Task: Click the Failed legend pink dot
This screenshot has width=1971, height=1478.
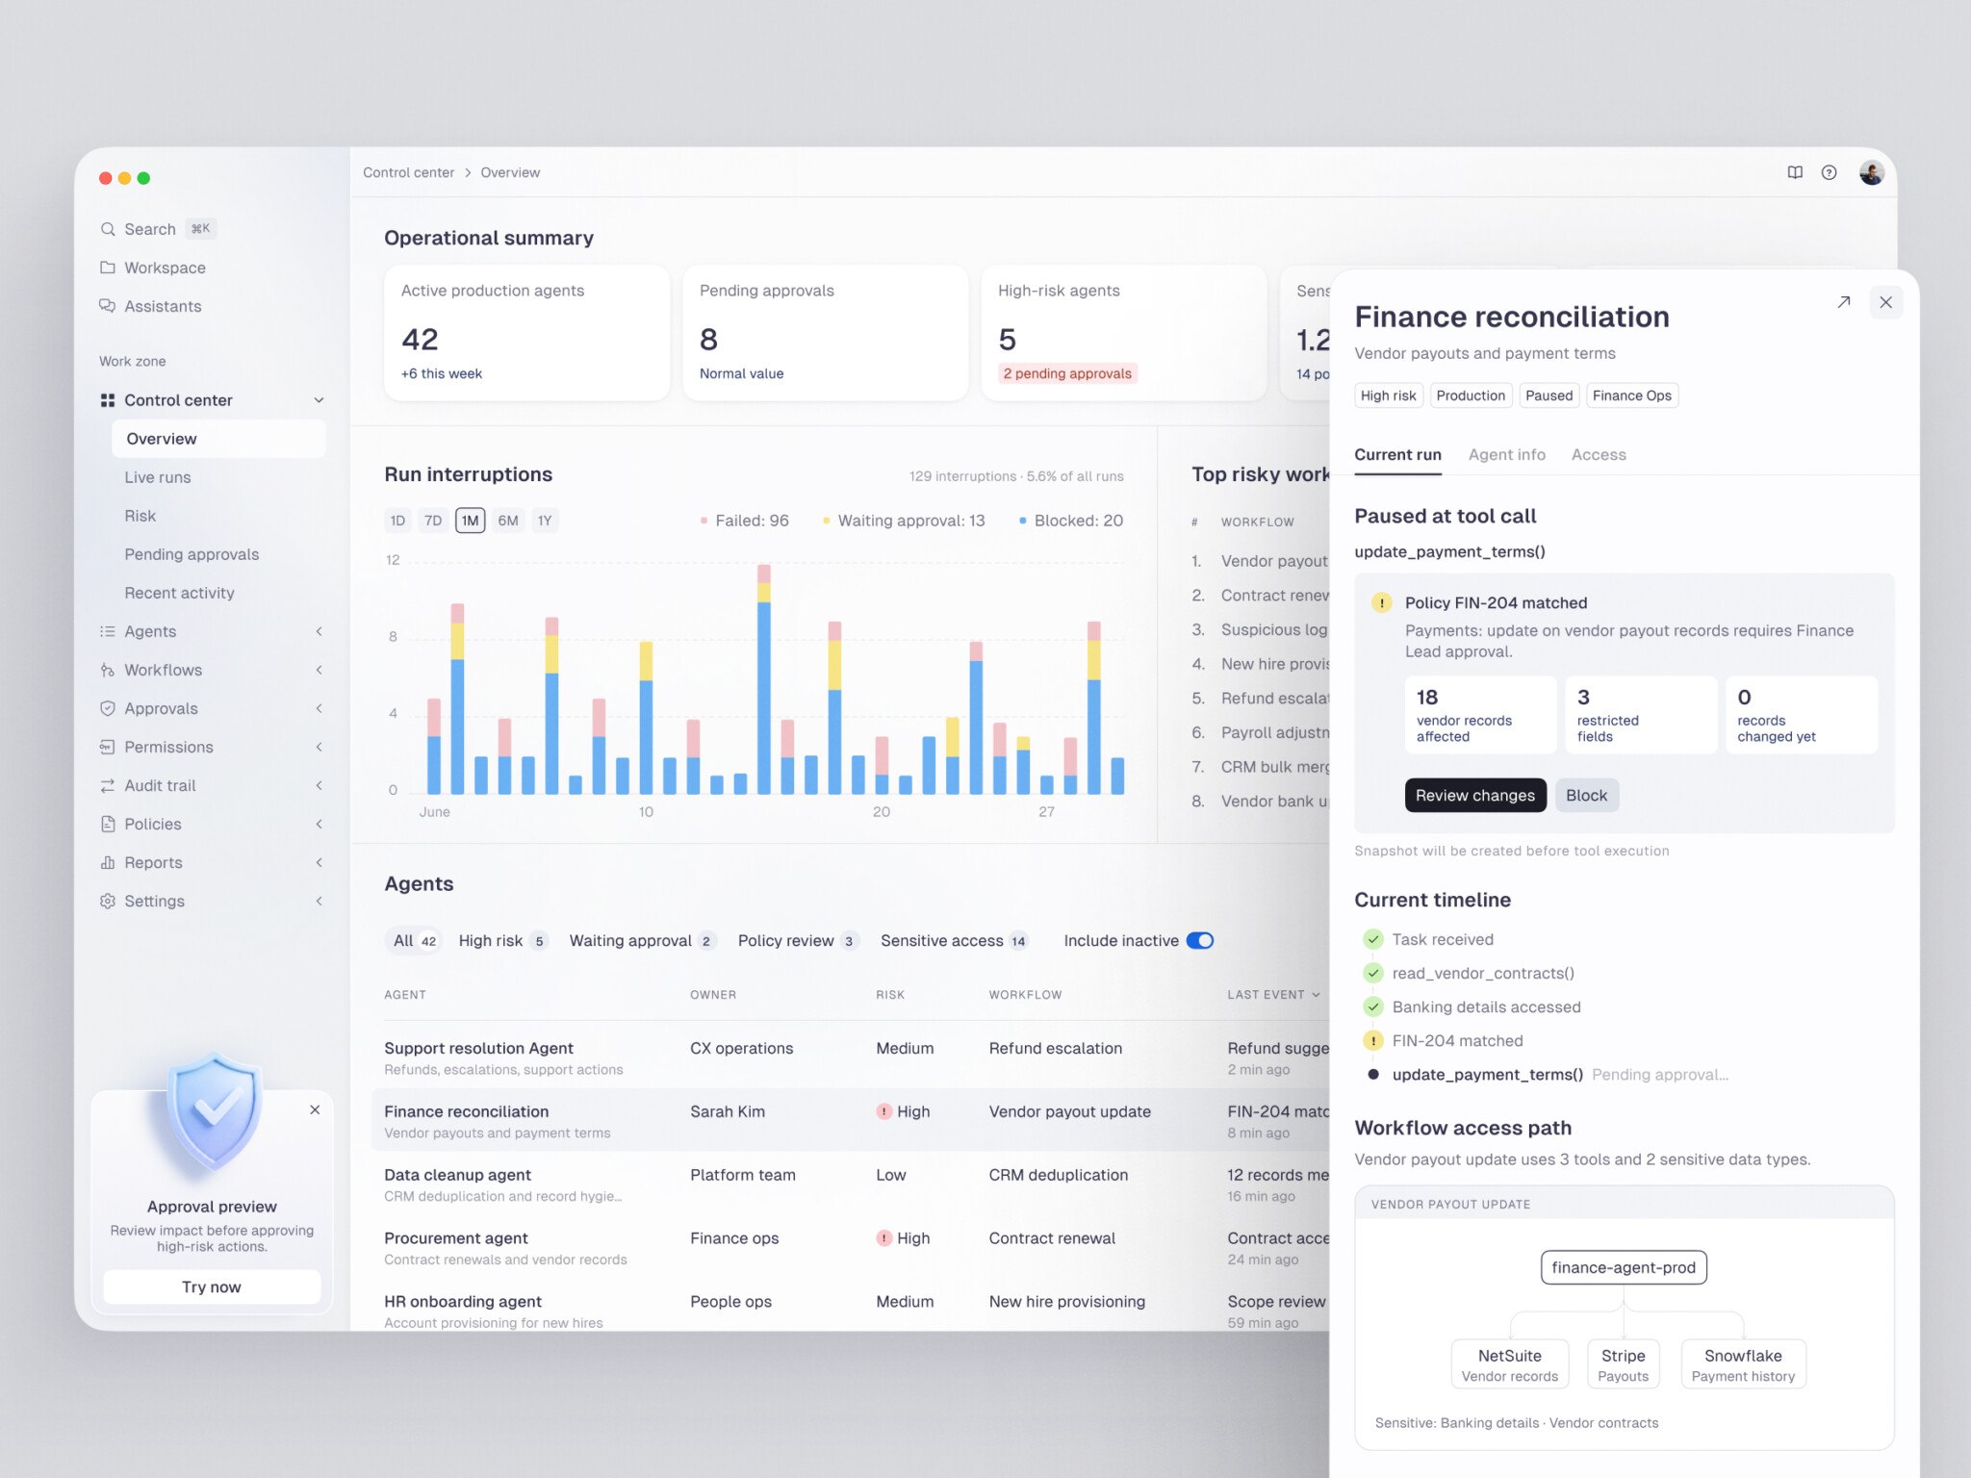Action: pos(704,521)
